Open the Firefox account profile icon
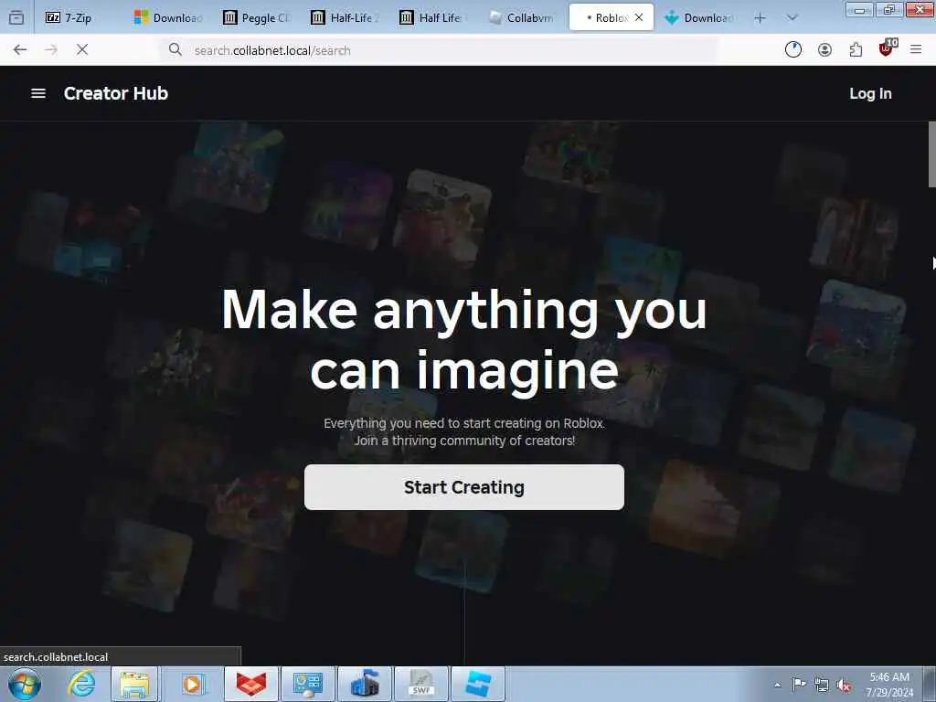Screen dimensions: 936x702 point(824,50)
